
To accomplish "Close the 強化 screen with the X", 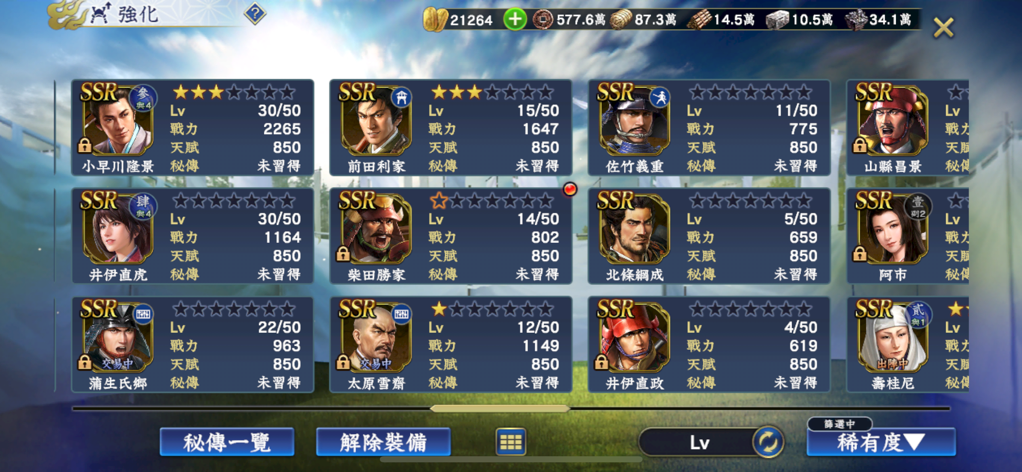I will coord(943,28).
